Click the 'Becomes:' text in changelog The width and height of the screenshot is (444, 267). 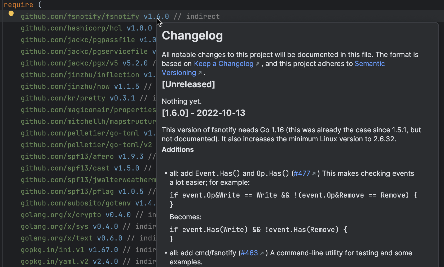(186, 217)
